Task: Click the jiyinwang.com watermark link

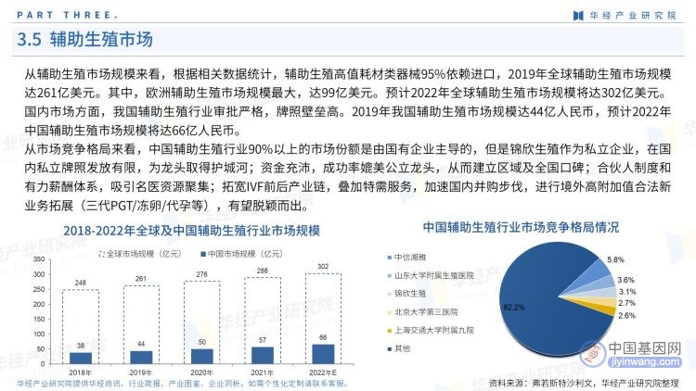Action: (644, 361)
